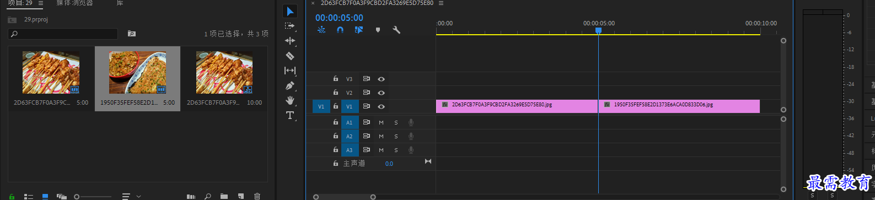Select the Selection arrow tool
Image resolution: width=875 pixels, height=200 pixels.
290,12
